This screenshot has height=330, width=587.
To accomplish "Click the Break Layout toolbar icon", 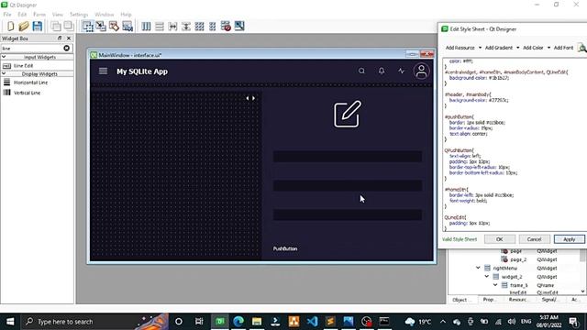I will tap(226, 27).
